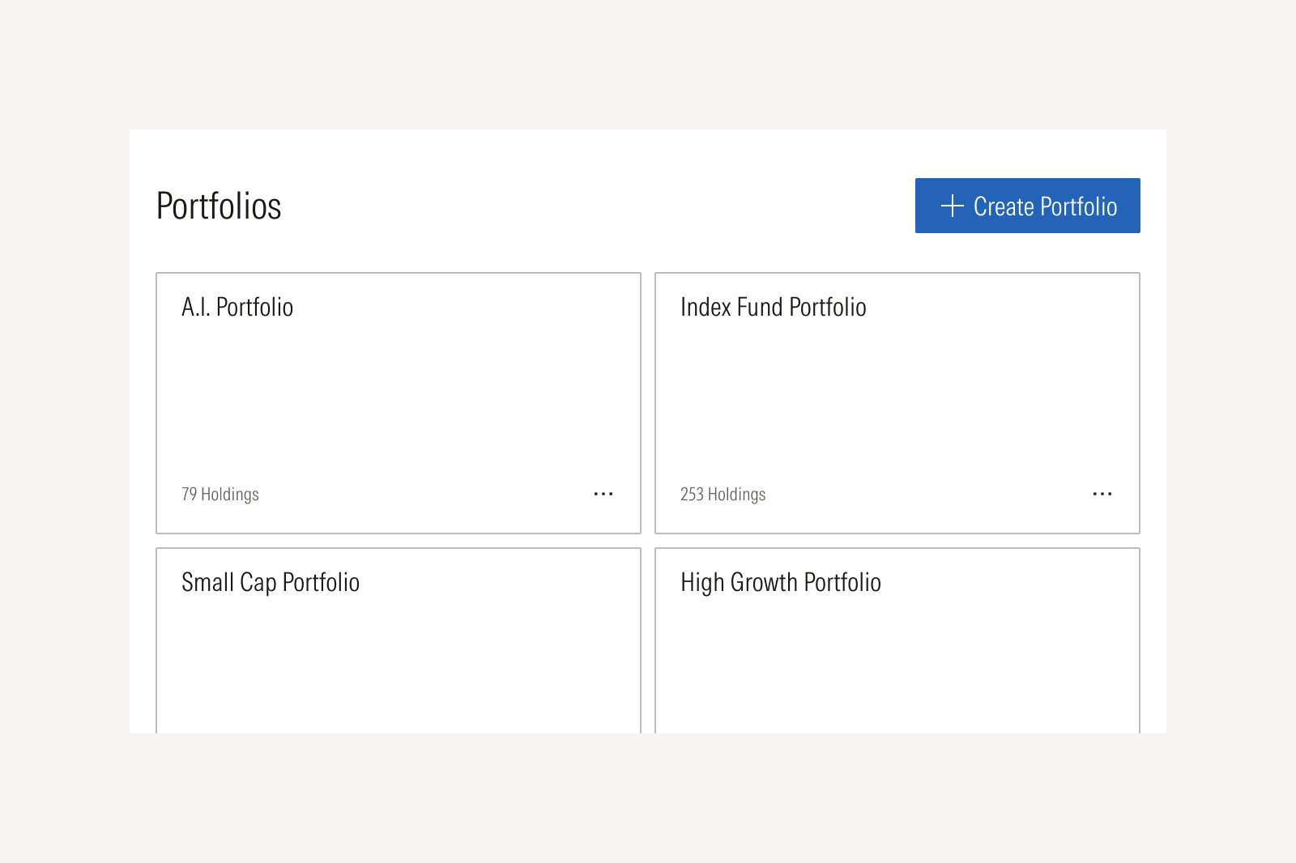Select the Small Cap Portfolio title
The image size is (1296, 863).
point(271,583)
